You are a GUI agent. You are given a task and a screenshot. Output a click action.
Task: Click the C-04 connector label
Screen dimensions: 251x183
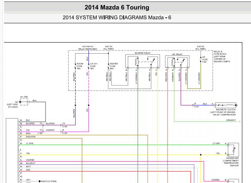[65, 126]
